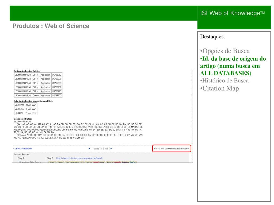Click the 'Step 2:' label
The image size is (274, 205).
tap(50, 158)
